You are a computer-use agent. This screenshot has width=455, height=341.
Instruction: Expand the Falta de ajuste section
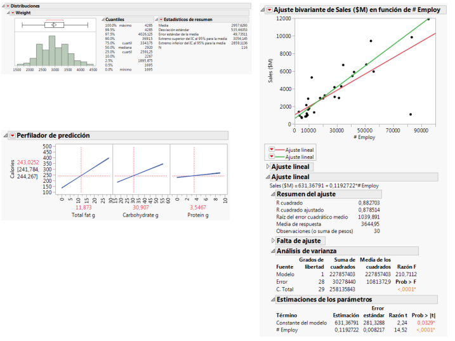pos(273,241)
